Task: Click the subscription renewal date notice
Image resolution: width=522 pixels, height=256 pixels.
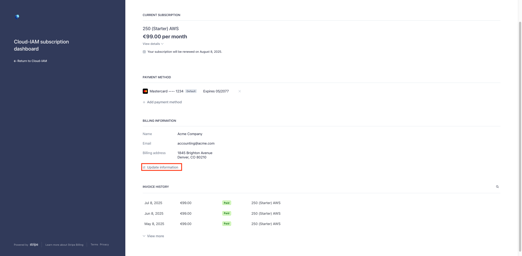Action: (x=185, y=52)
